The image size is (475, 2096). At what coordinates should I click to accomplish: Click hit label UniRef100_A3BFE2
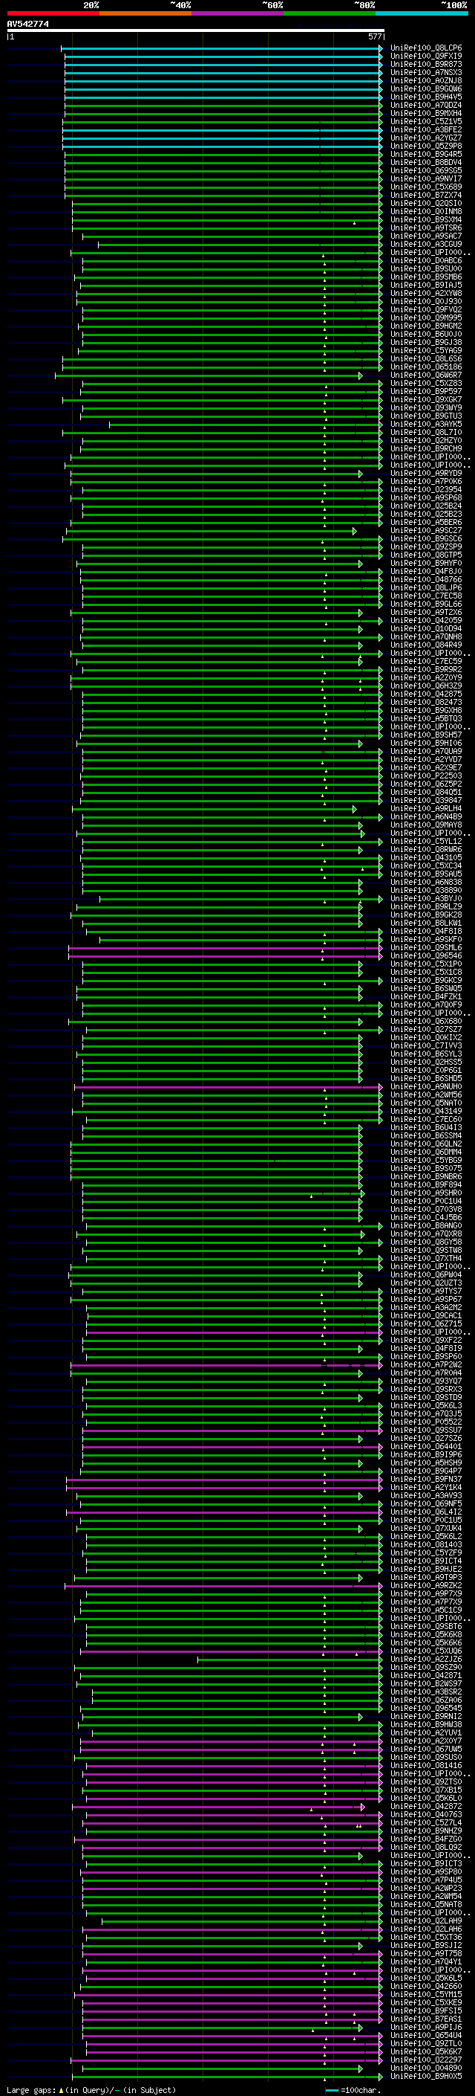[x=426, y=129]
